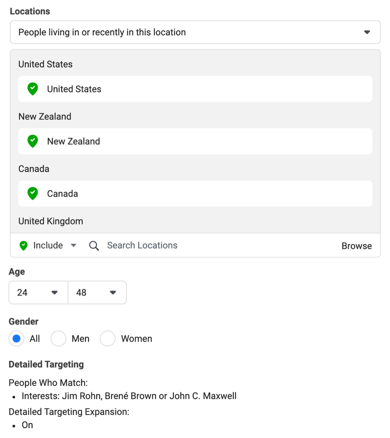This screenshot has width=390, height=438.
Task: Select the Women gender option
Action: coord(108,339)
